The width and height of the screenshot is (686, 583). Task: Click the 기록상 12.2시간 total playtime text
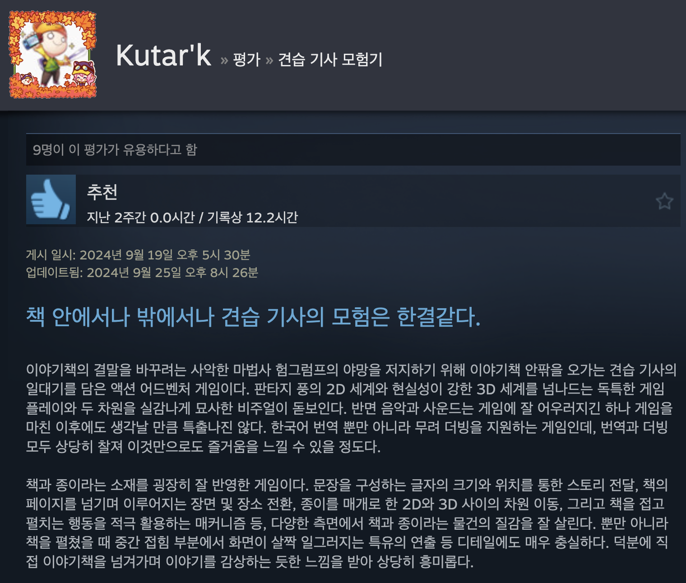pyautogui.click(x=253, y=217)
